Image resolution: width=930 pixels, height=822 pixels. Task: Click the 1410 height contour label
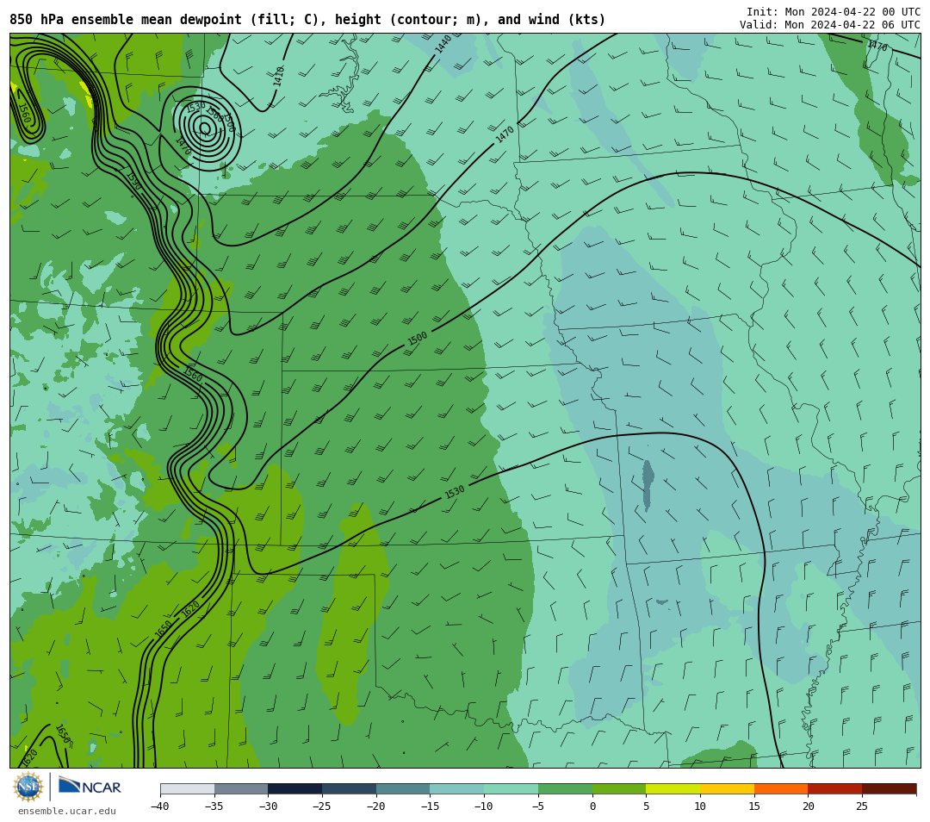[x=279, y=77]
